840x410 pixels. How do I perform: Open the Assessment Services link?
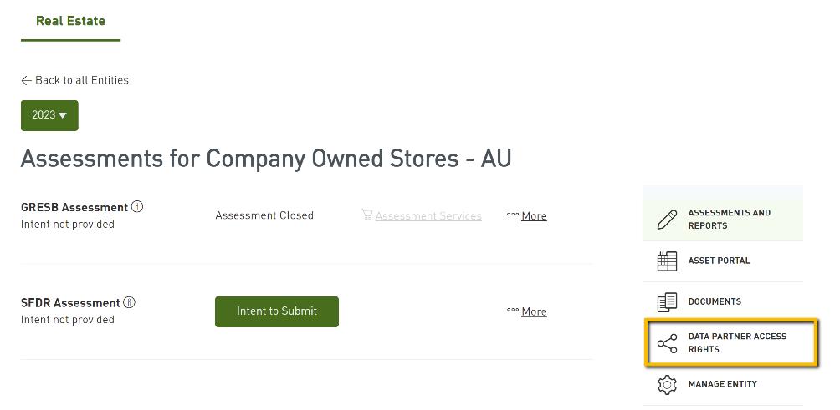[428, 216]
